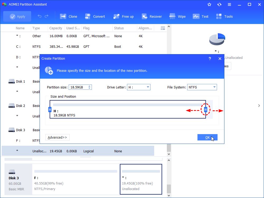The width and height of the screenshot is (264, 198).
Task: Open the Convert tool
Action: (95, 16)
